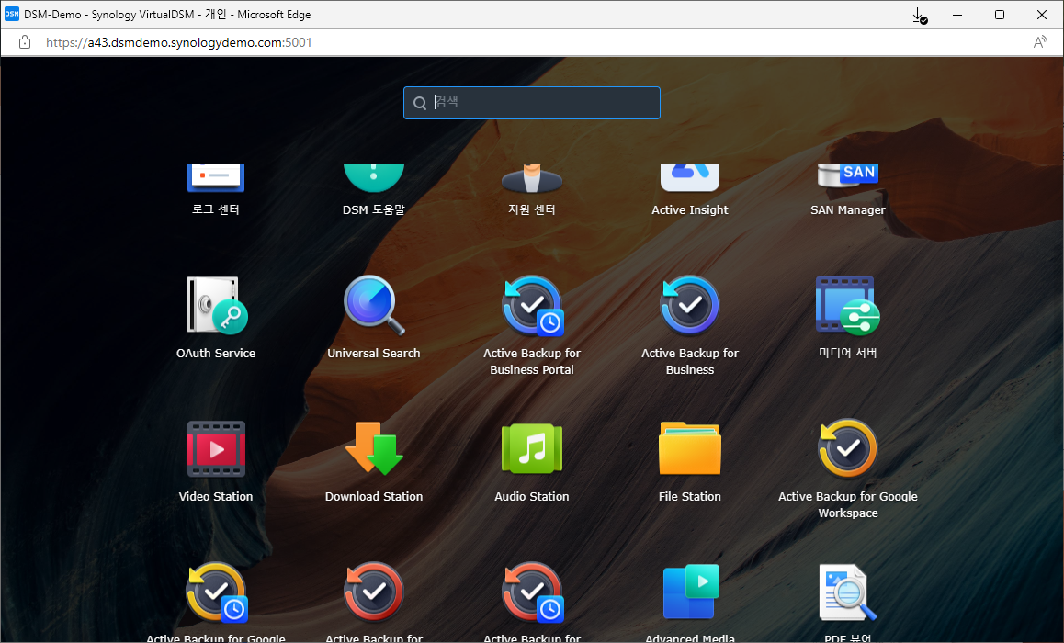Open Active Backup for Business Portal

coord(532,305)
